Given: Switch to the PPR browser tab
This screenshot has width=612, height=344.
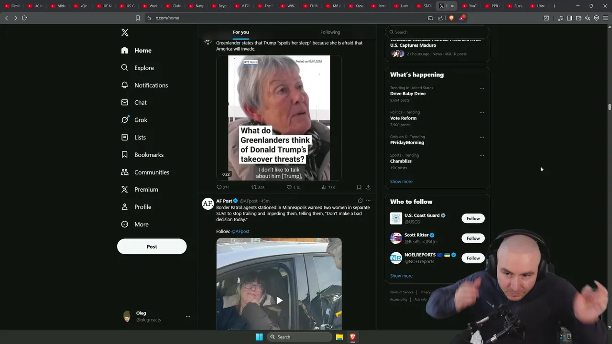Looking at the screenshot, I should tap(492, 6).
